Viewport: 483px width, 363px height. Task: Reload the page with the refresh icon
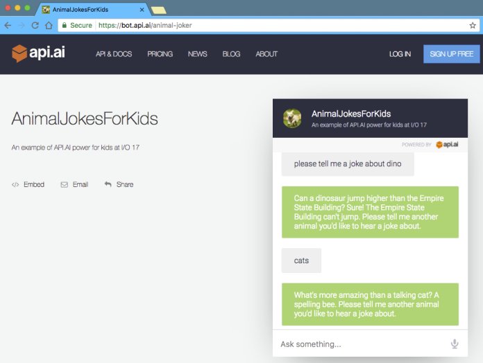pos(35,25)
